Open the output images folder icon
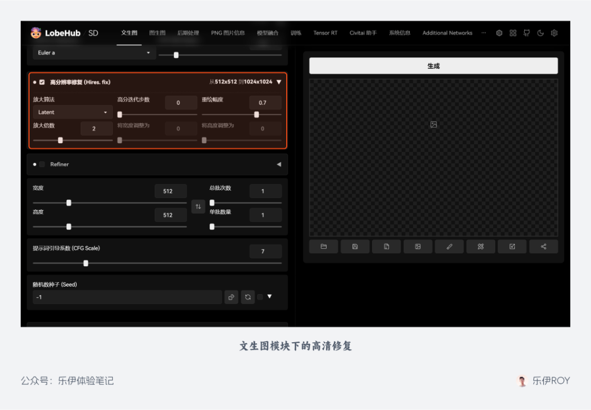This screenshot has width=591, height=410. [323, 247]
